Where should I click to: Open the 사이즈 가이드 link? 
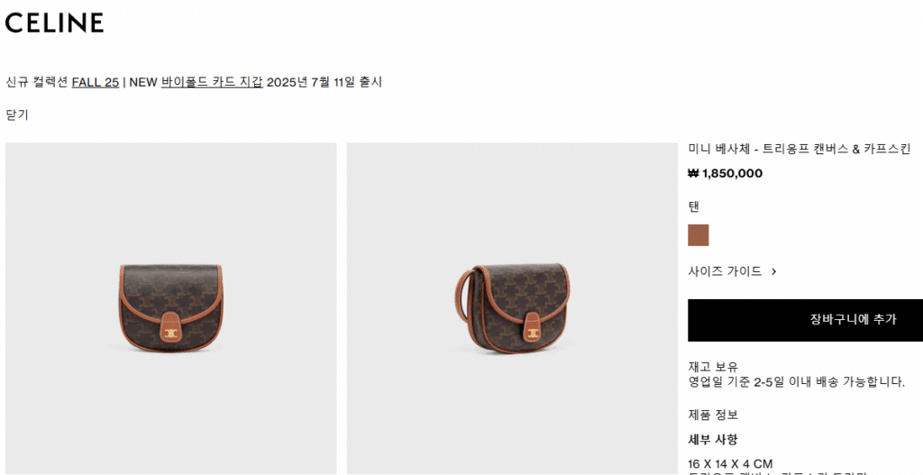[x=725, y=271]
